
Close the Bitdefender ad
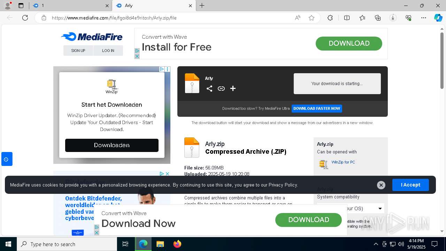tap(167, 174)
